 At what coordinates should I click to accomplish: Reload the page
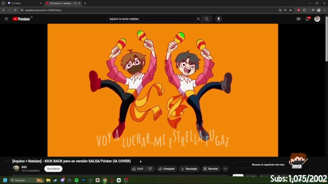pos(15,10)
